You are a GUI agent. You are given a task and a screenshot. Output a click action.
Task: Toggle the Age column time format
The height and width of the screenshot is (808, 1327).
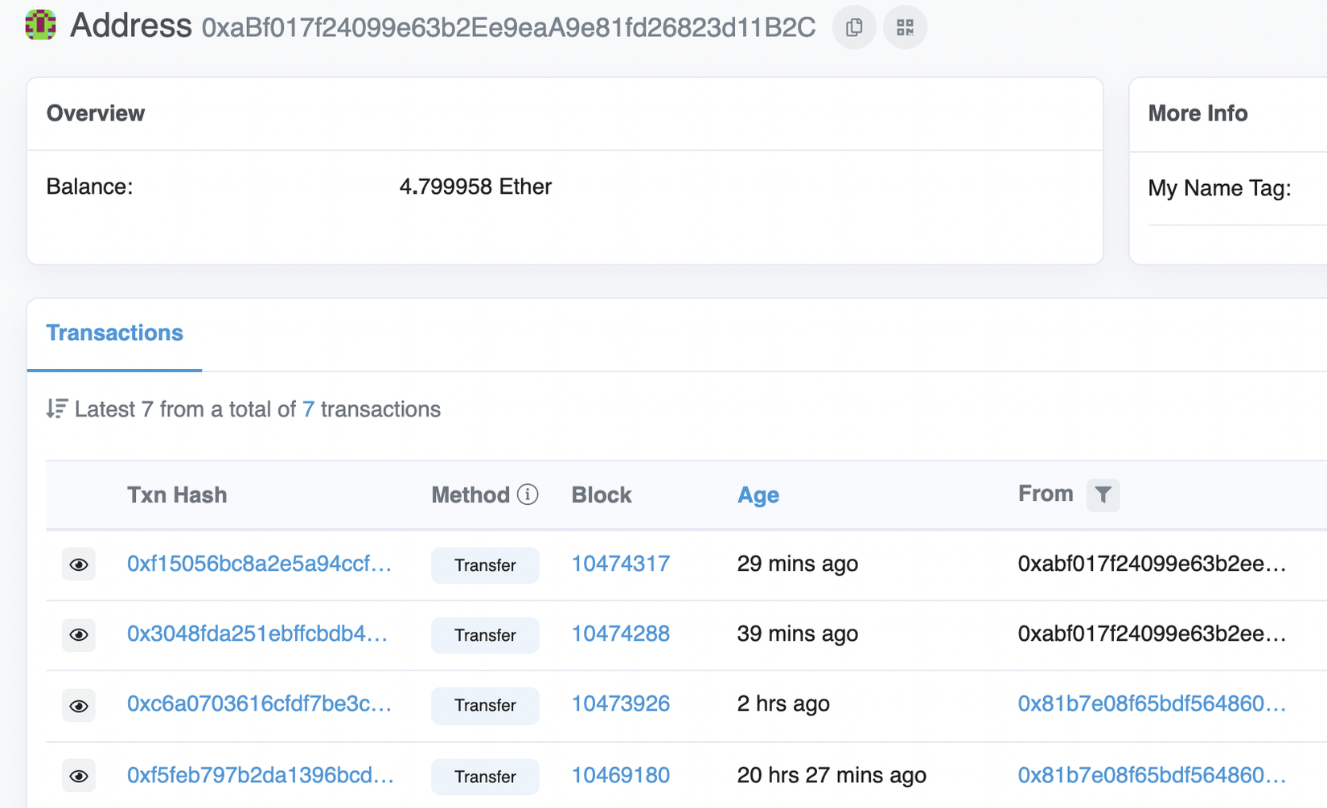[x=758, y=494]
